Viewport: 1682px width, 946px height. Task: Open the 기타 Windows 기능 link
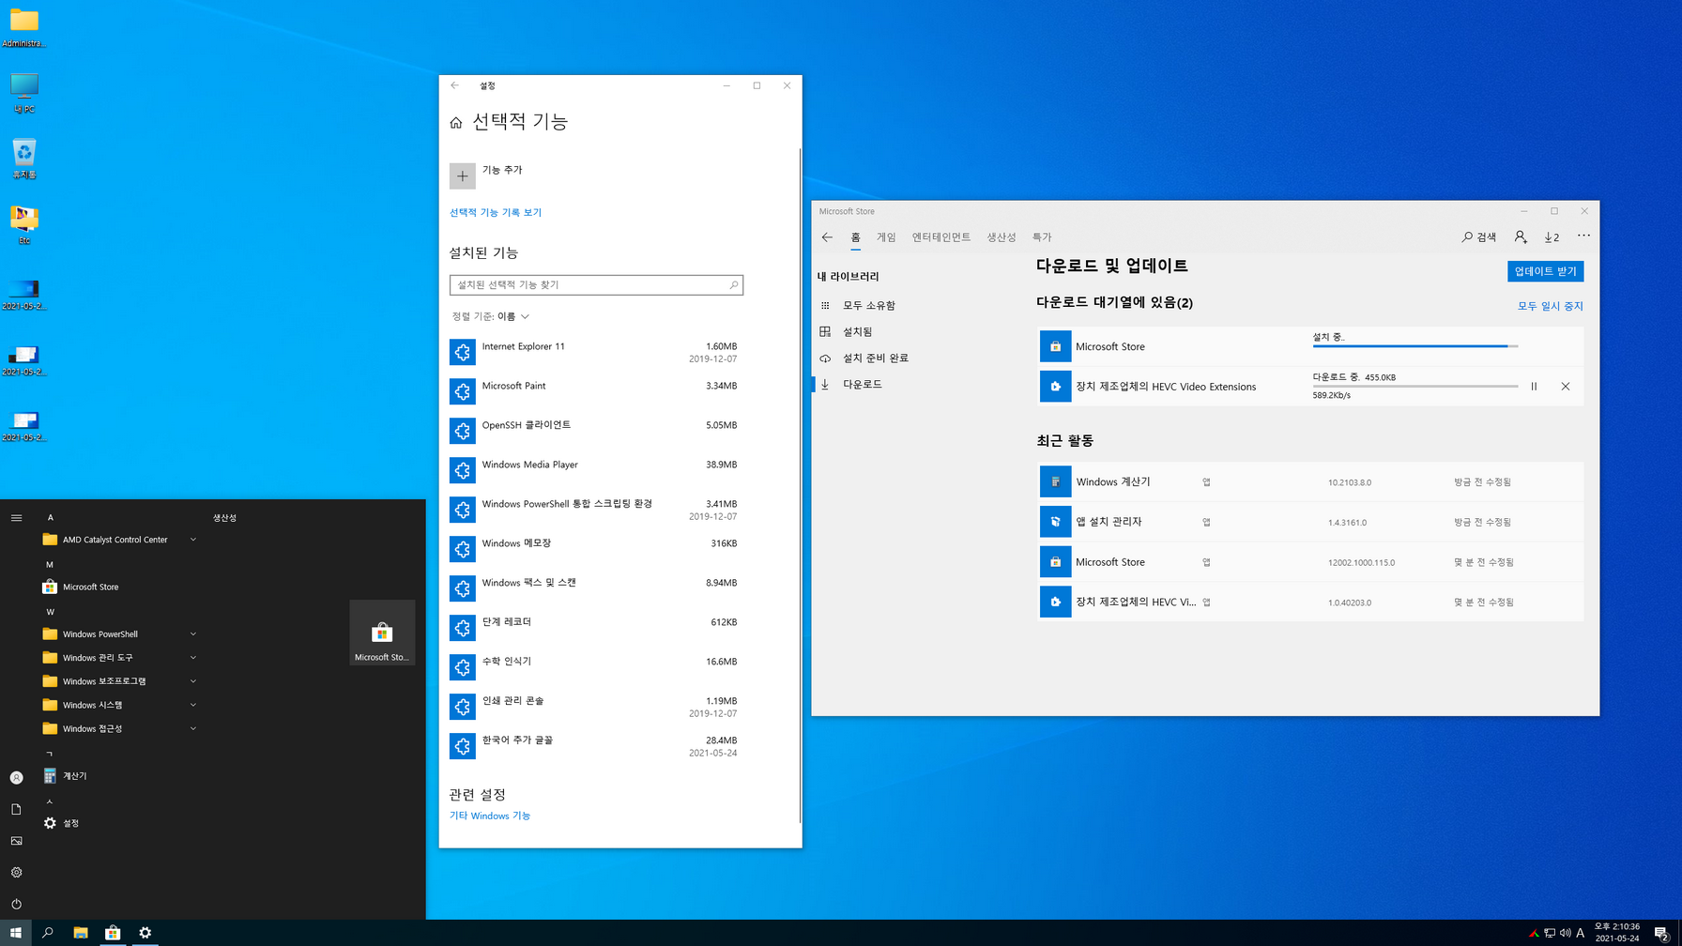point(490,816)
